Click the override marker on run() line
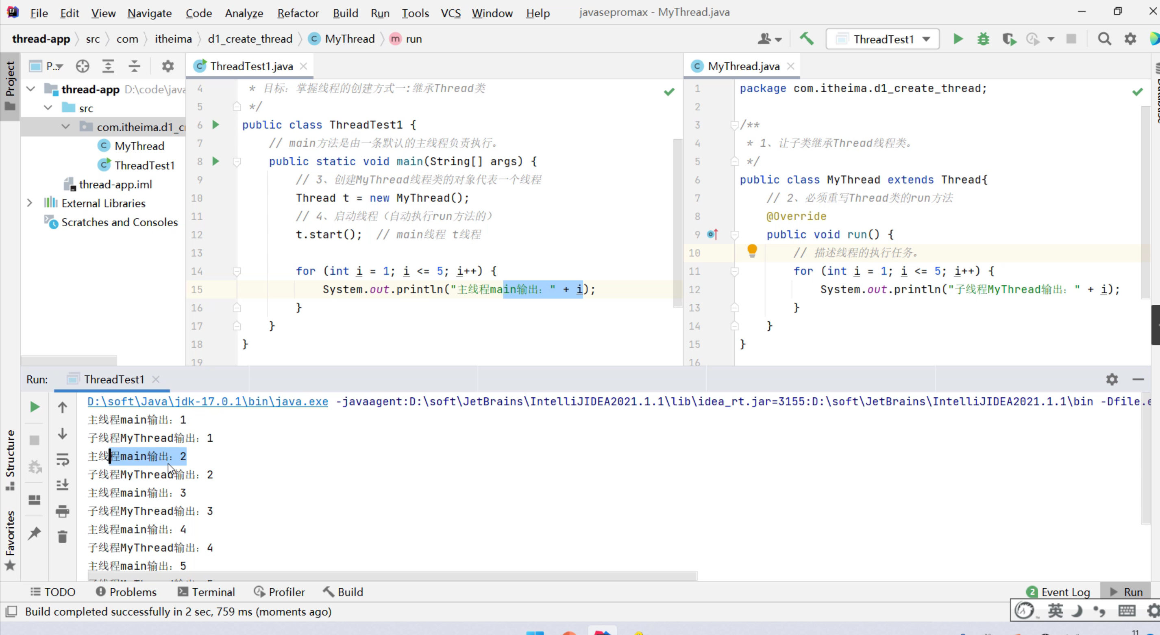This screenshot has height=635, width=1160. pos(712,234)
